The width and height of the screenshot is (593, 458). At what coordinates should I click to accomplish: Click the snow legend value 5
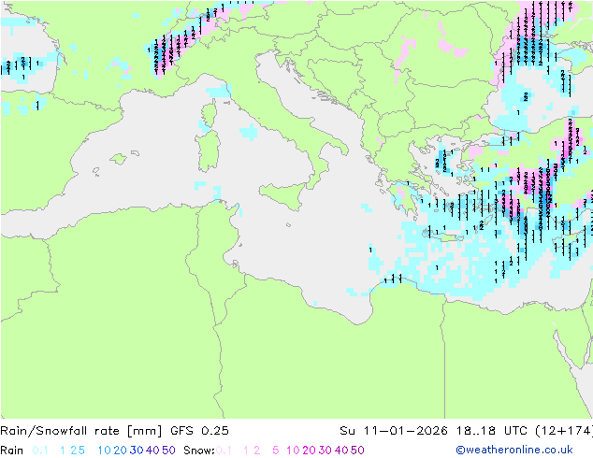(x=275, y=451)
